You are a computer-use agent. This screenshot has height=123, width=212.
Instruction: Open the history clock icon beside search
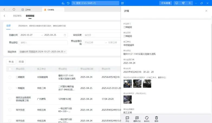(x=68, y=3)
